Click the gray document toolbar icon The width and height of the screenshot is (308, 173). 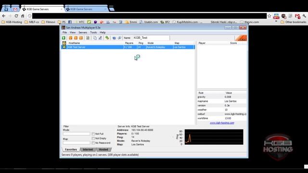click(x=88, y=38)
